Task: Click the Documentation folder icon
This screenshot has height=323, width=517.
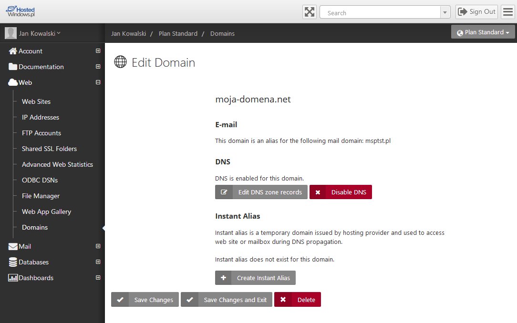Action: (13, 67)
